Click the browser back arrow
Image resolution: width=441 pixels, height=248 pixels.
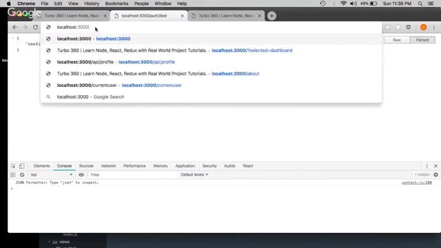click(x=14, y=27)
